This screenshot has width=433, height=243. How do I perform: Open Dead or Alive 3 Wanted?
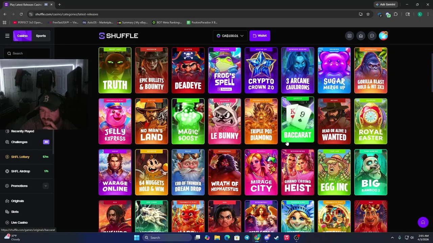pos(334,121)
